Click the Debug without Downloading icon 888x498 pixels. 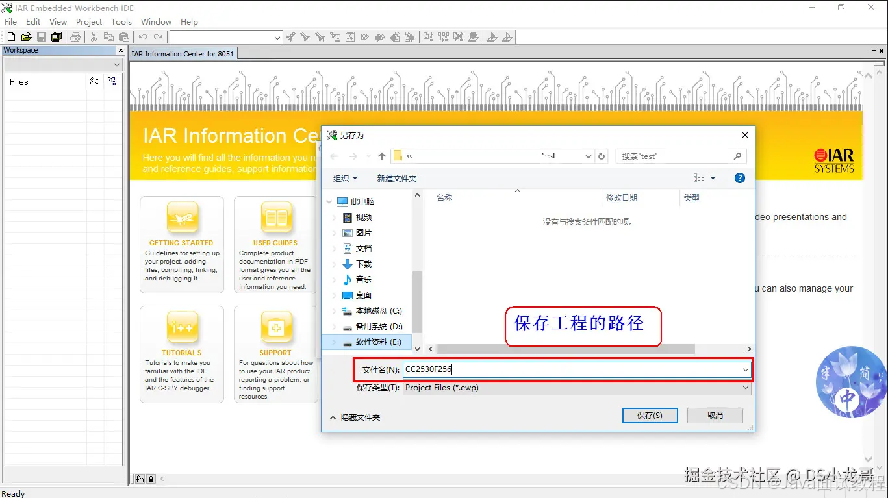tap(507, 37)
